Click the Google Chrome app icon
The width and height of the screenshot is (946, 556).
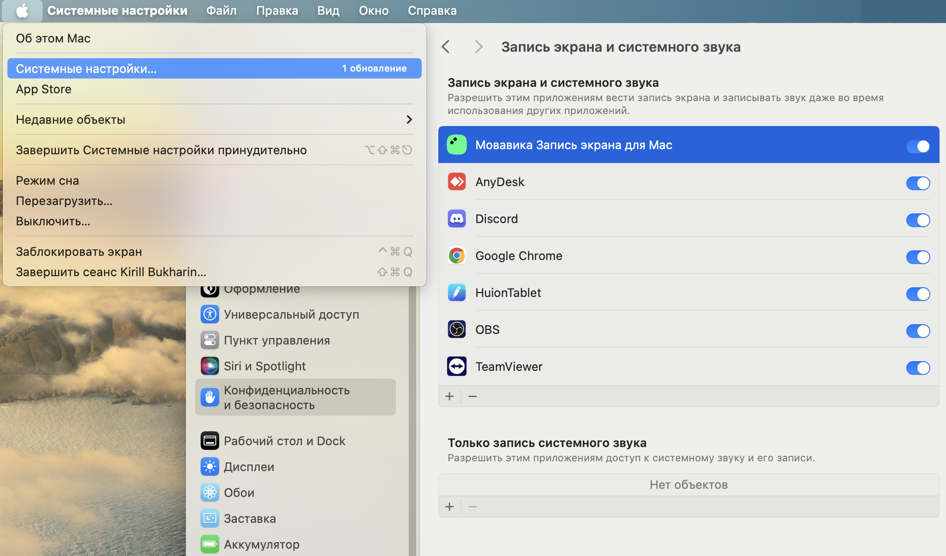[x=456, y=256]
